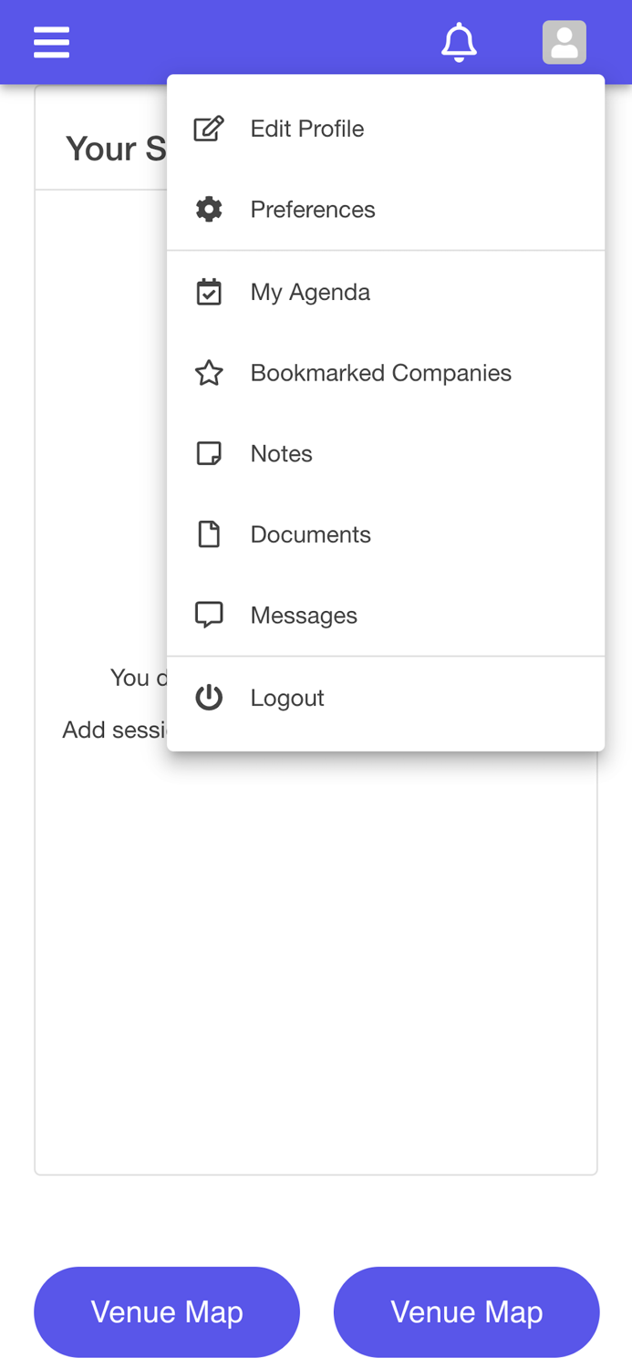Screen dimensions: 632x1368
Task: Select Messages in the dropdown menu
Action: pyautogui.click(x=304, y=616)
